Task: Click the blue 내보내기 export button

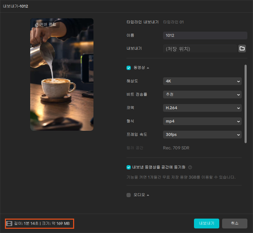Action: tap(207, 224)
